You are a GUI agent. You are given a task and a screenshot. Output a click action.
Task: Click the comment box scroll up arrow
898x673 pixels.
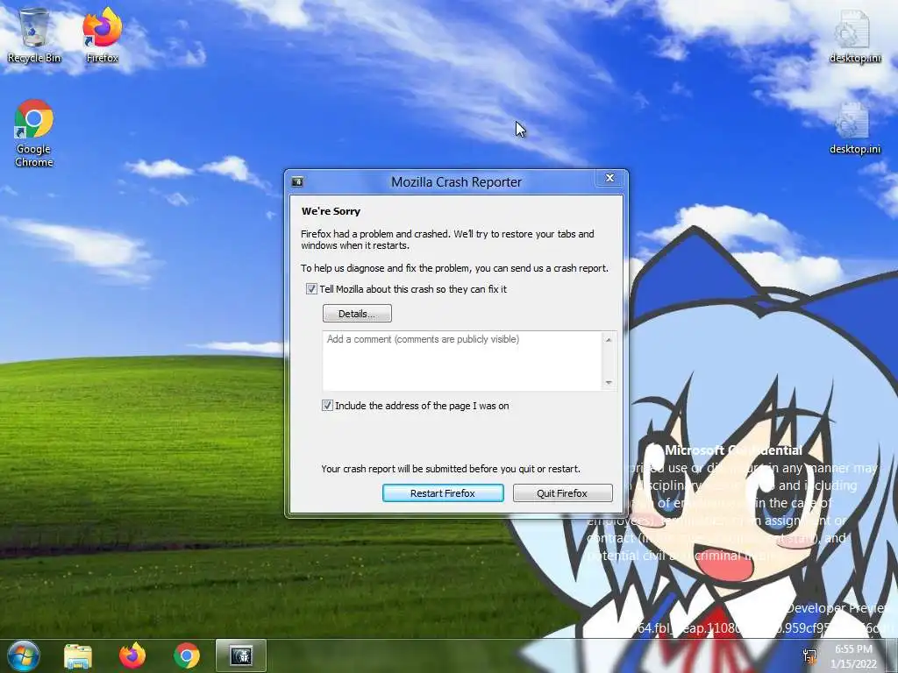609,339
